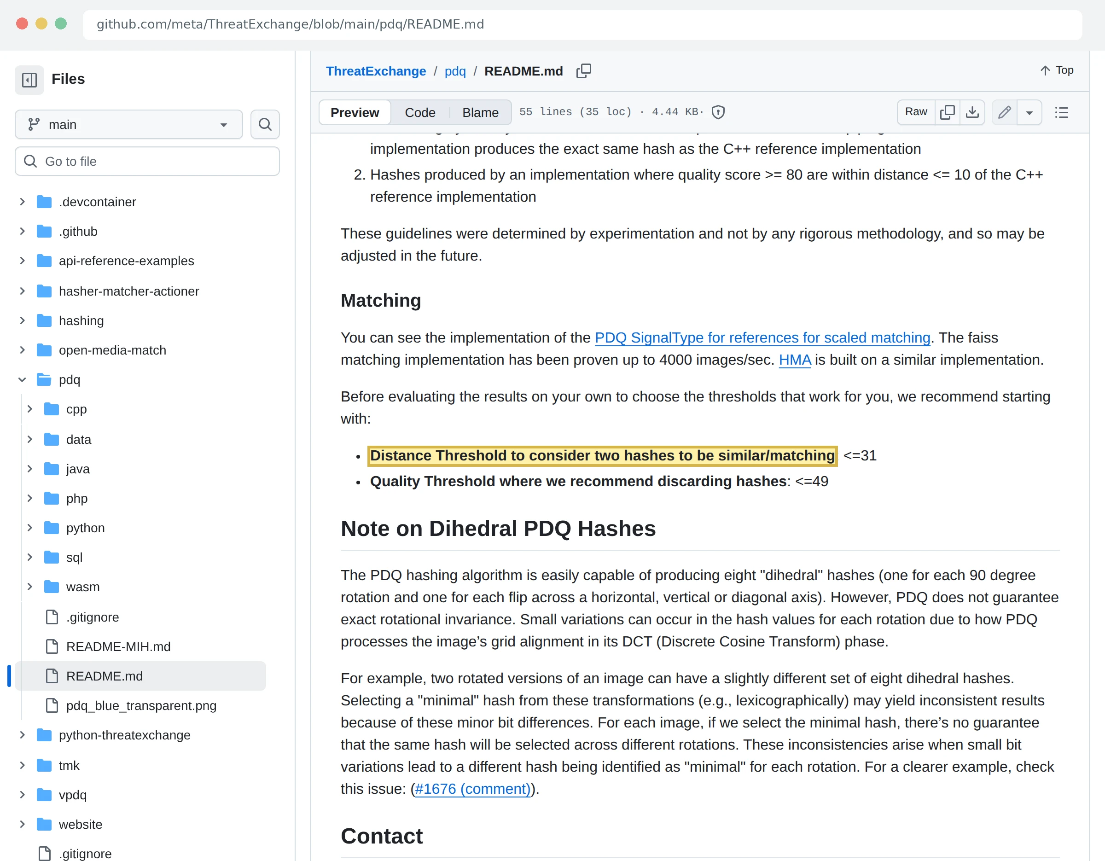Click the shield security icon by file size
This screenshot has height=861, width=1105.
[718, 112]
